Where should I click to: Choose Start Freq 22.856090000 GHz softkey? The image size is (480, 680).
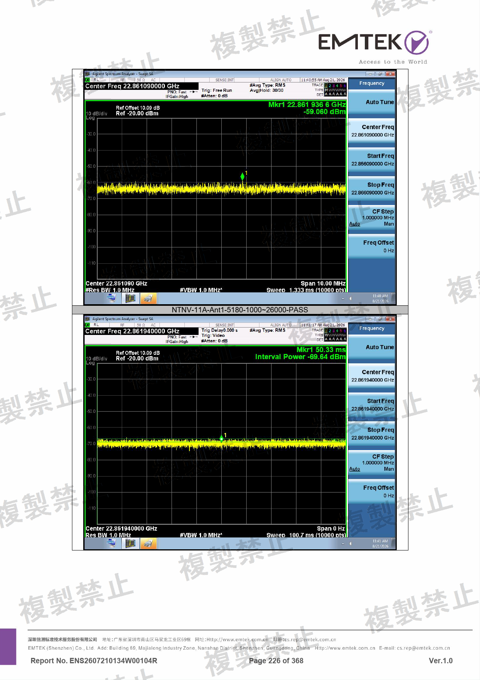(371, 159)
